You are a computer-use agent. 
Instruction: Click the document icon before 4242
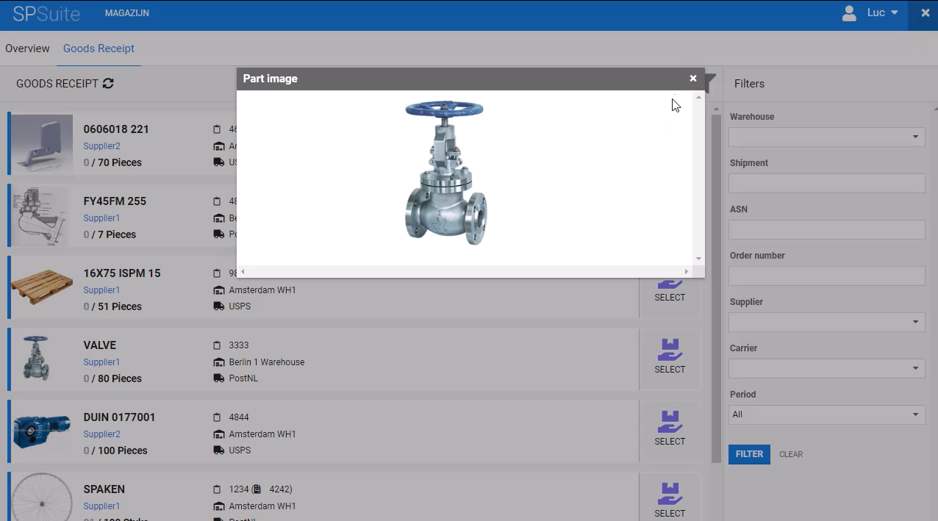[x=257, y=489]
